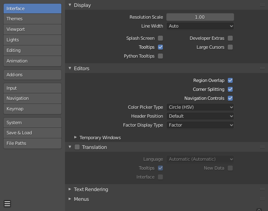Open the File Paths section
268x211 pixels.
pyautogui.click(x=32, y=143)
